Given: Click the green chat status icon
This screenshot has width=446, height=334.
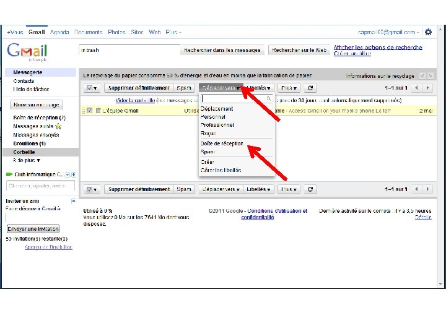Looking at the screenshot, I should tap(9, 174).
